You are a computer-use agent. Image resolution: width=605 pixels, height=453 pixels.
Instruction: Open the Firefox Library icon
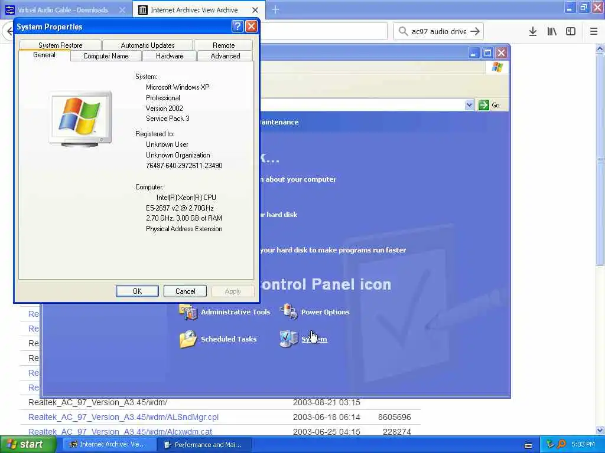pyautogui.click(x=552, y=31)
